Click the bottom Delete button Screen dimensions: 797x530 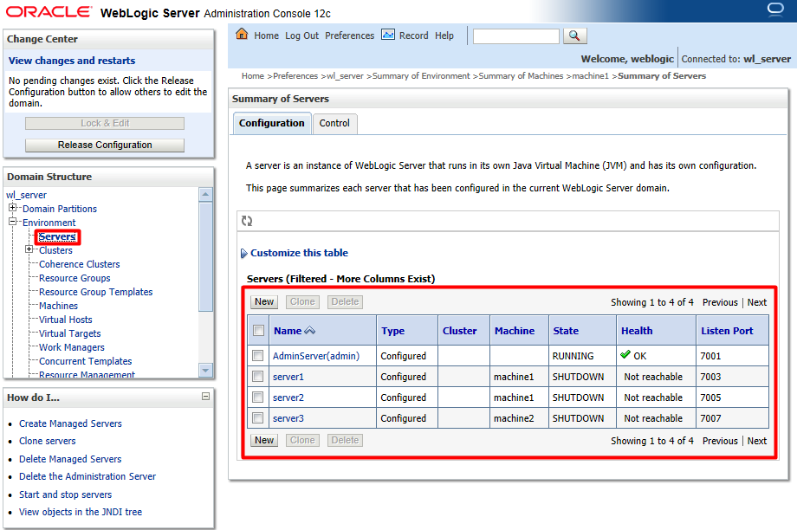click(x=345, y=441)
